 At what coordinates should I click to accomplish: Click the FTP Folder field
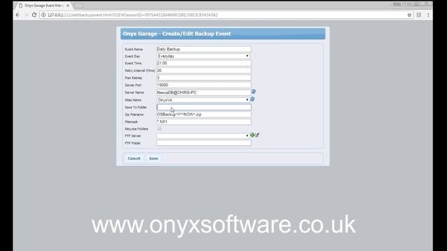coord(203,143)
